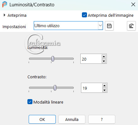Viewport: 138px width, 125px height.
Task: Expand the Anteprima disclosure triangle
Action: pyautogui.click(x=4, y=15)
